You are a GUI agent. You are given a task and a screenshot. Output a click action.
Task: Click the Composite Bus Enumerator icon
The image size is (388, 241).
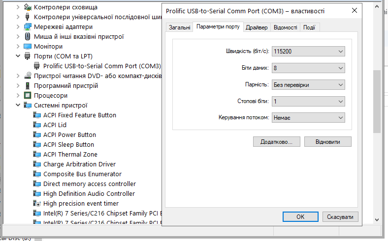click(37, 174)
